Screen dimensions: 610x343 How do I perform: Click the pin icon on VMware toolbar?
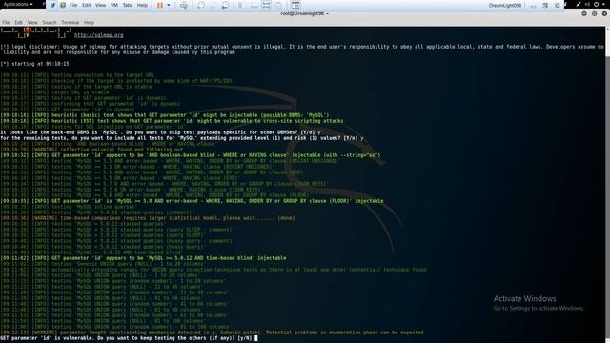pyautogui.click(x=52, y=5)
